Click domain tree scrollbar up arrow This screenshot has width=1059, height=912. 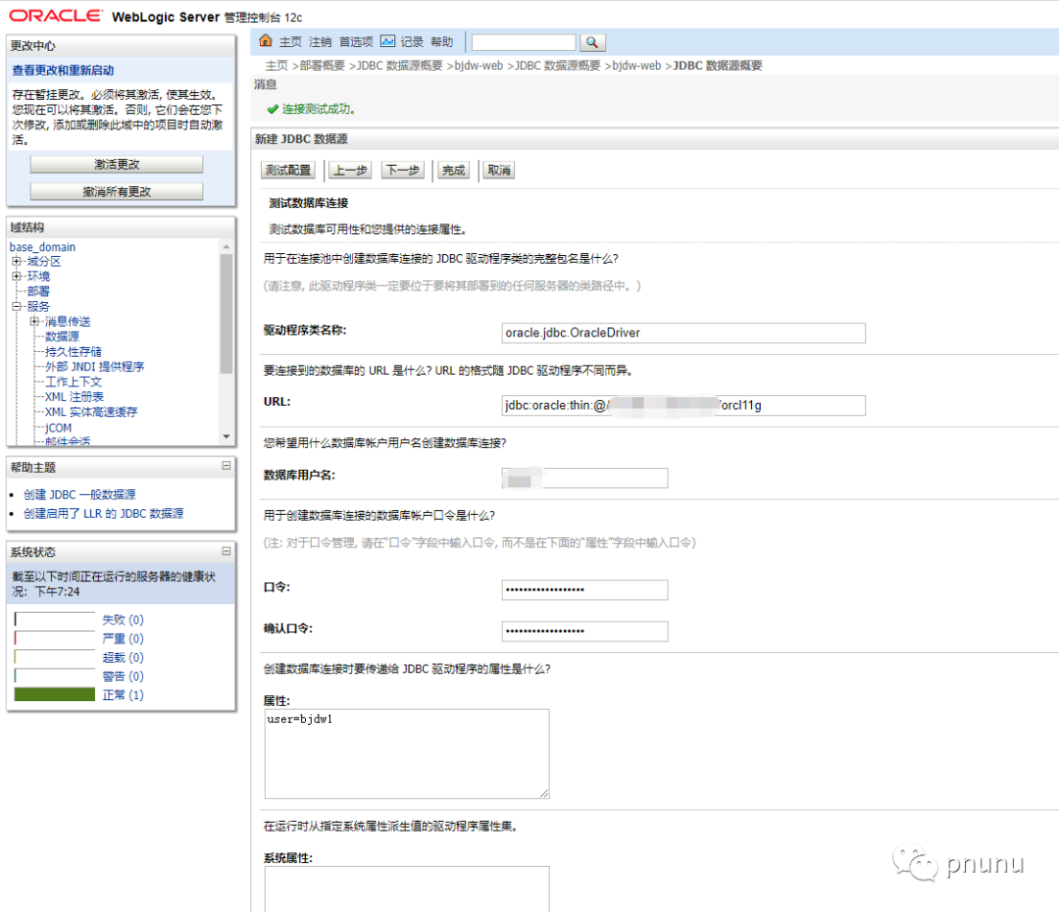pyautogui.click(x=227, y=247)
